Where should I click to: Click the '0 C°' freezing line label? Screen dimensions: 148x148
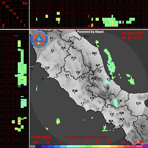pyautogui.click(x=91, y=26)
